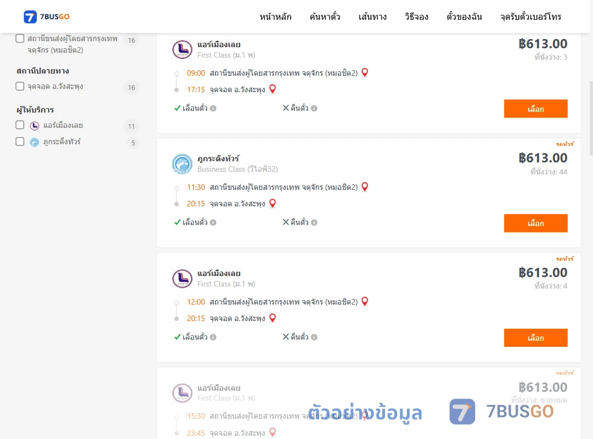Screen dimensions: 593x439
Task: Click รถทัวร์ tag on the 11:30 trip card
Action: click(x=564, y=144)
